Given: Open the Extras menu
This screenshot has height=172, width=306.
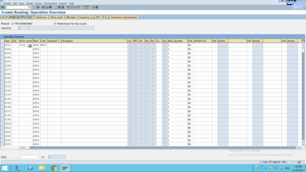Looking at the screenshot, I should click(x=38, y=3).
